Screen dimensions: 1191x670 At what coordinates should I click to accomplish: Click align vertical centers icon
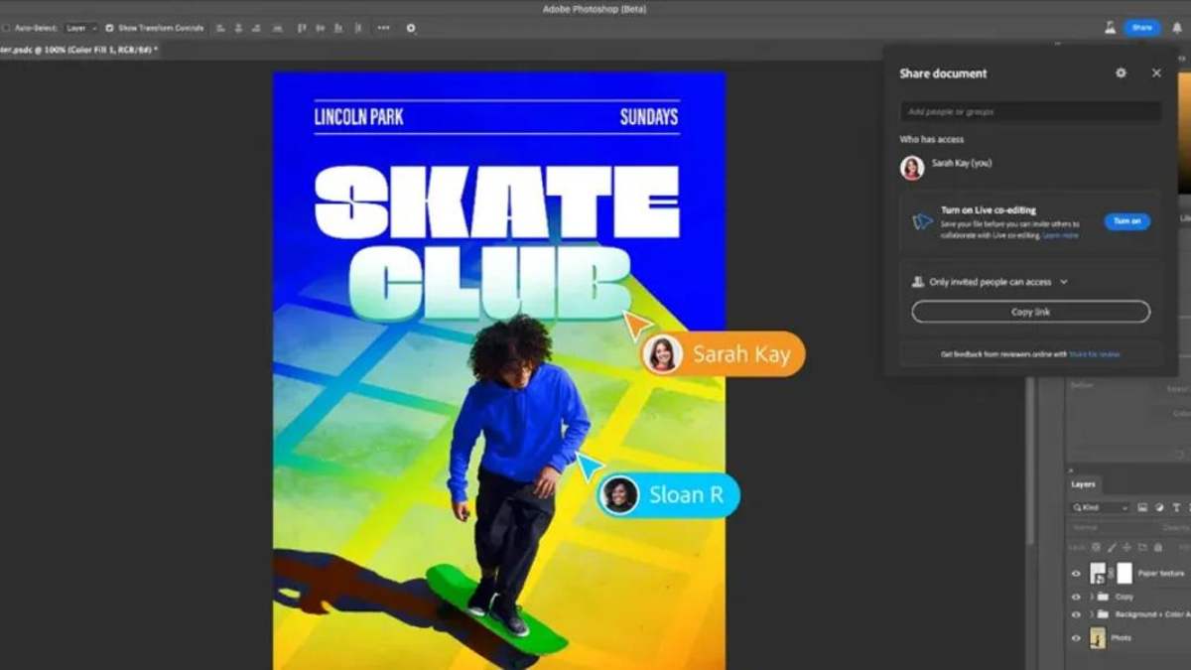pos(320,28)
